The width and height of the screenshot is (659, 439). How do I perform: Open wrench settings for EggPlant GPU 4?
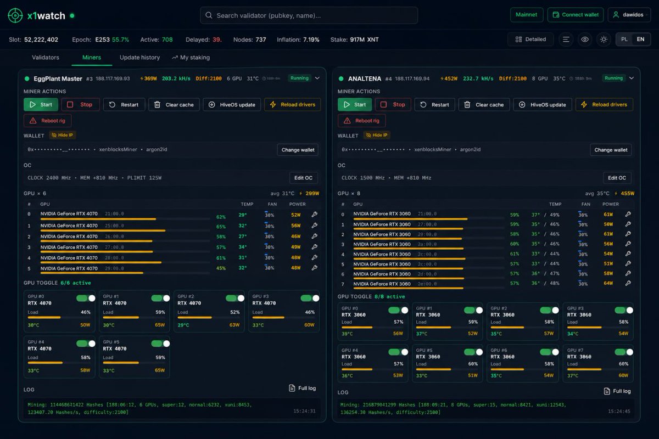(315, 257)
